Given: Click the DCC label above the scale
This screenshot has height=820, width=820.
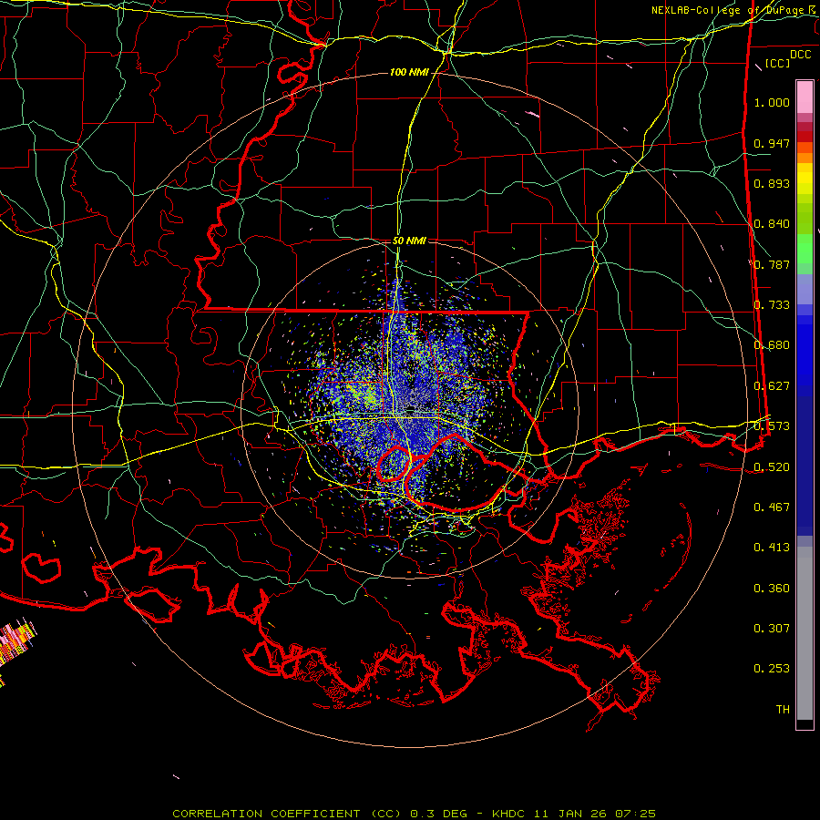Looking at the screenshot, I should tap(800, 55).
